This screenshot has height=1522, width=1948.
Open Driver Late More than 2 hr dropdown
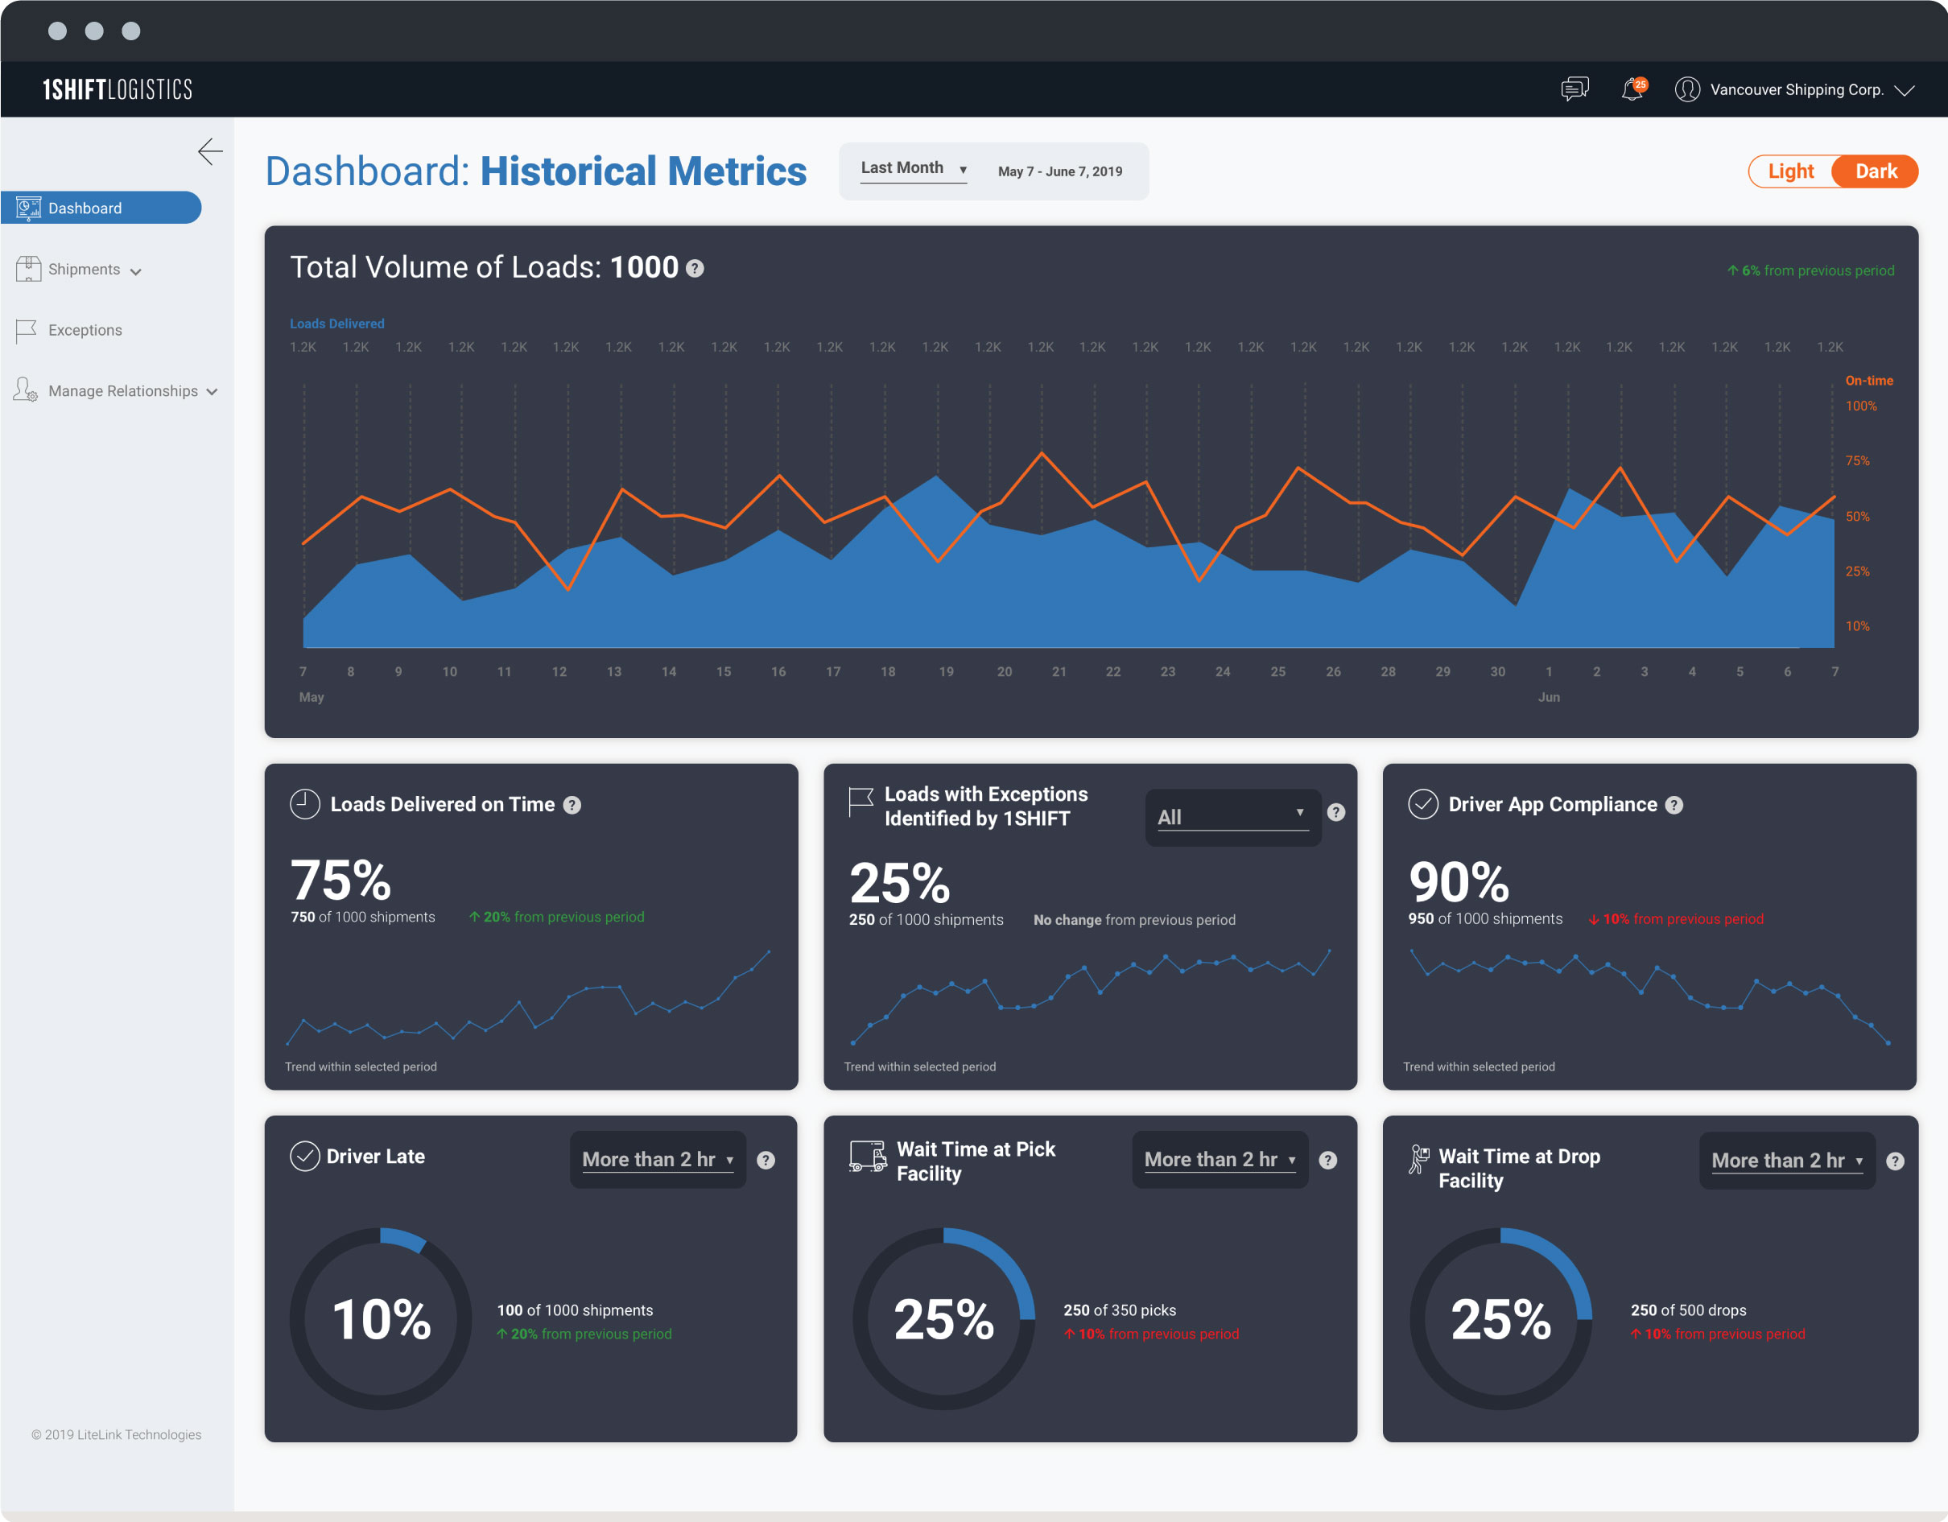click(658, 1159)
